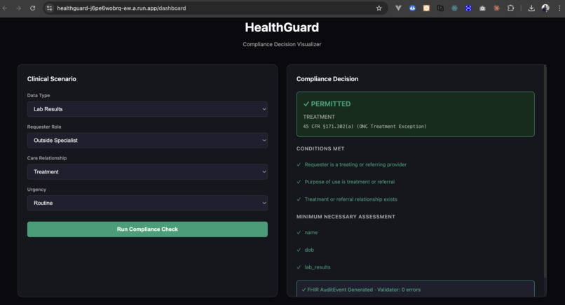This screenshot has height=305, width=565.
Task: Click the 45 CFR §171.302(a) citation
Action: 365,126
